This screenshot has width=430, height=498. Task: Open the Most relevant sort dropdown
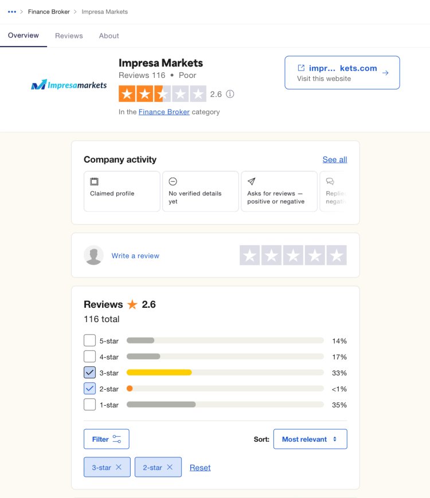pyautogui.click(x=310, y=439)
